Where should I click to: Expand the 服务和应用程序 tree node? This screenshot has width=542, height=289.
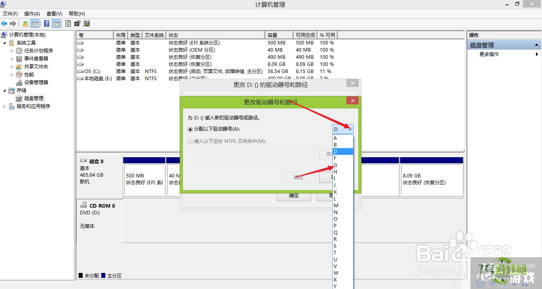(x=5, y=106)
